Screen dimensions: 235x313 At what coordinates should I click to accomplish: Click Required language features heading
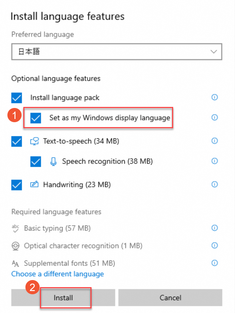(56, 212)
